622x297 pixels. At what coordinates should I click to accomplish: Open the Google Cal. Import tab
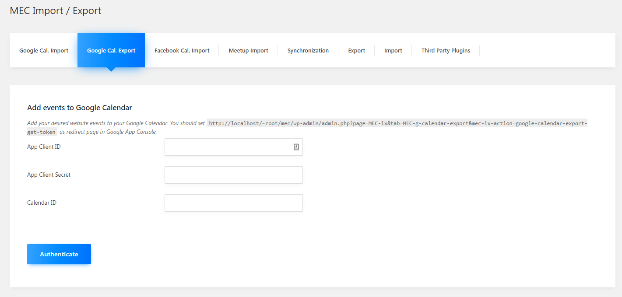(44, 50)
